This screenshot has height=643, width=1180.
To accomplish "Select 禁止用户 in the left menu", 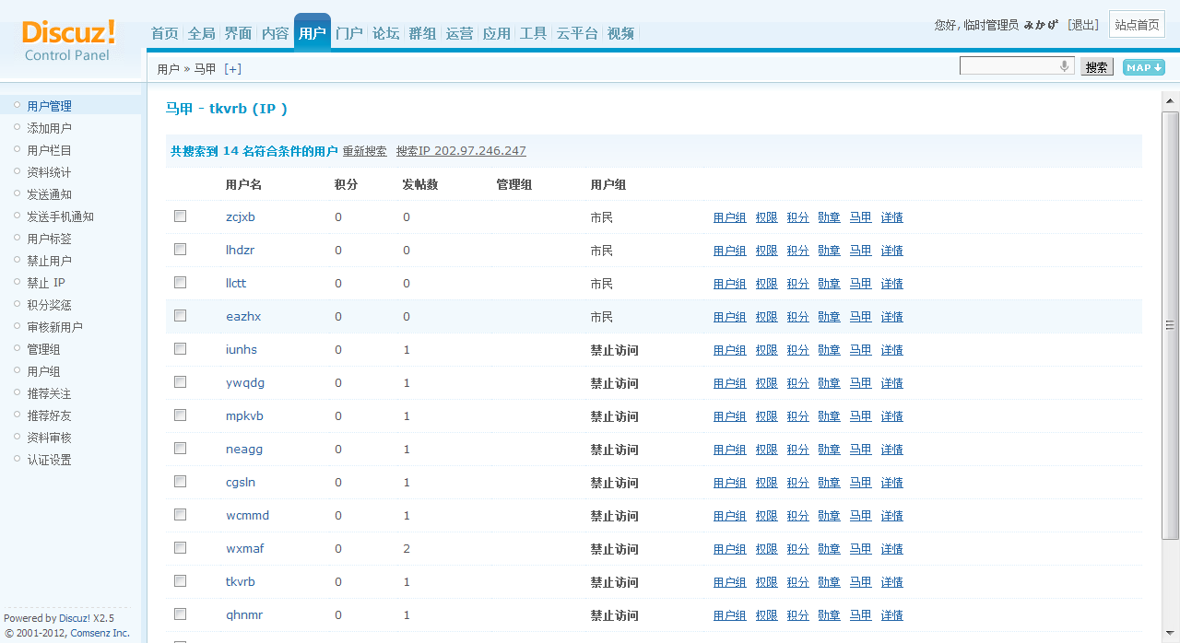I will point(50,261).
